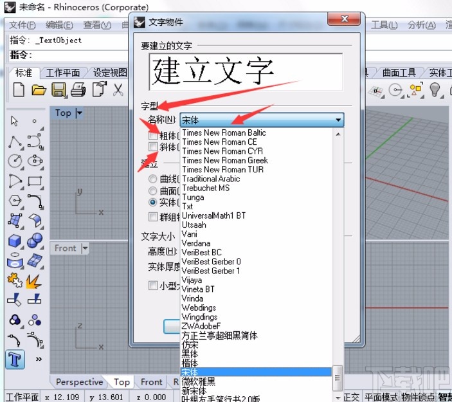
Task: Click the Cut scissors icon
Action: click(118, 89)
